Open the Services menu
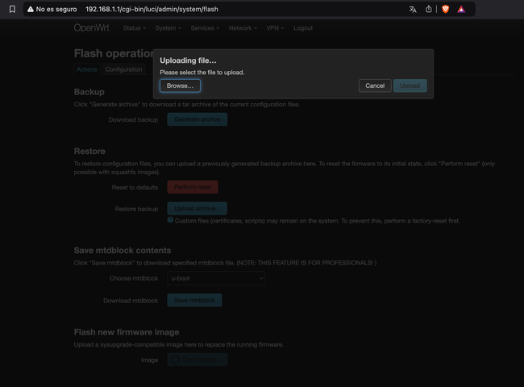Viewport: 524px width, 387px height. click(205, 28)
